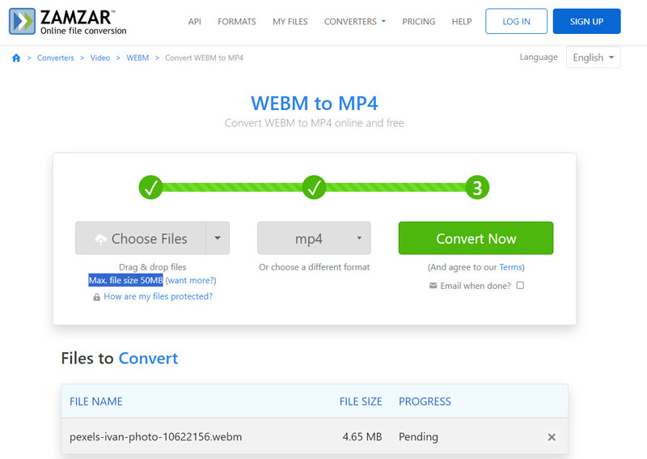Image resolution: width=647 pixels, height=459 pixels.
Task: Open the Video breadcrumb link
Action: (100, 57)
